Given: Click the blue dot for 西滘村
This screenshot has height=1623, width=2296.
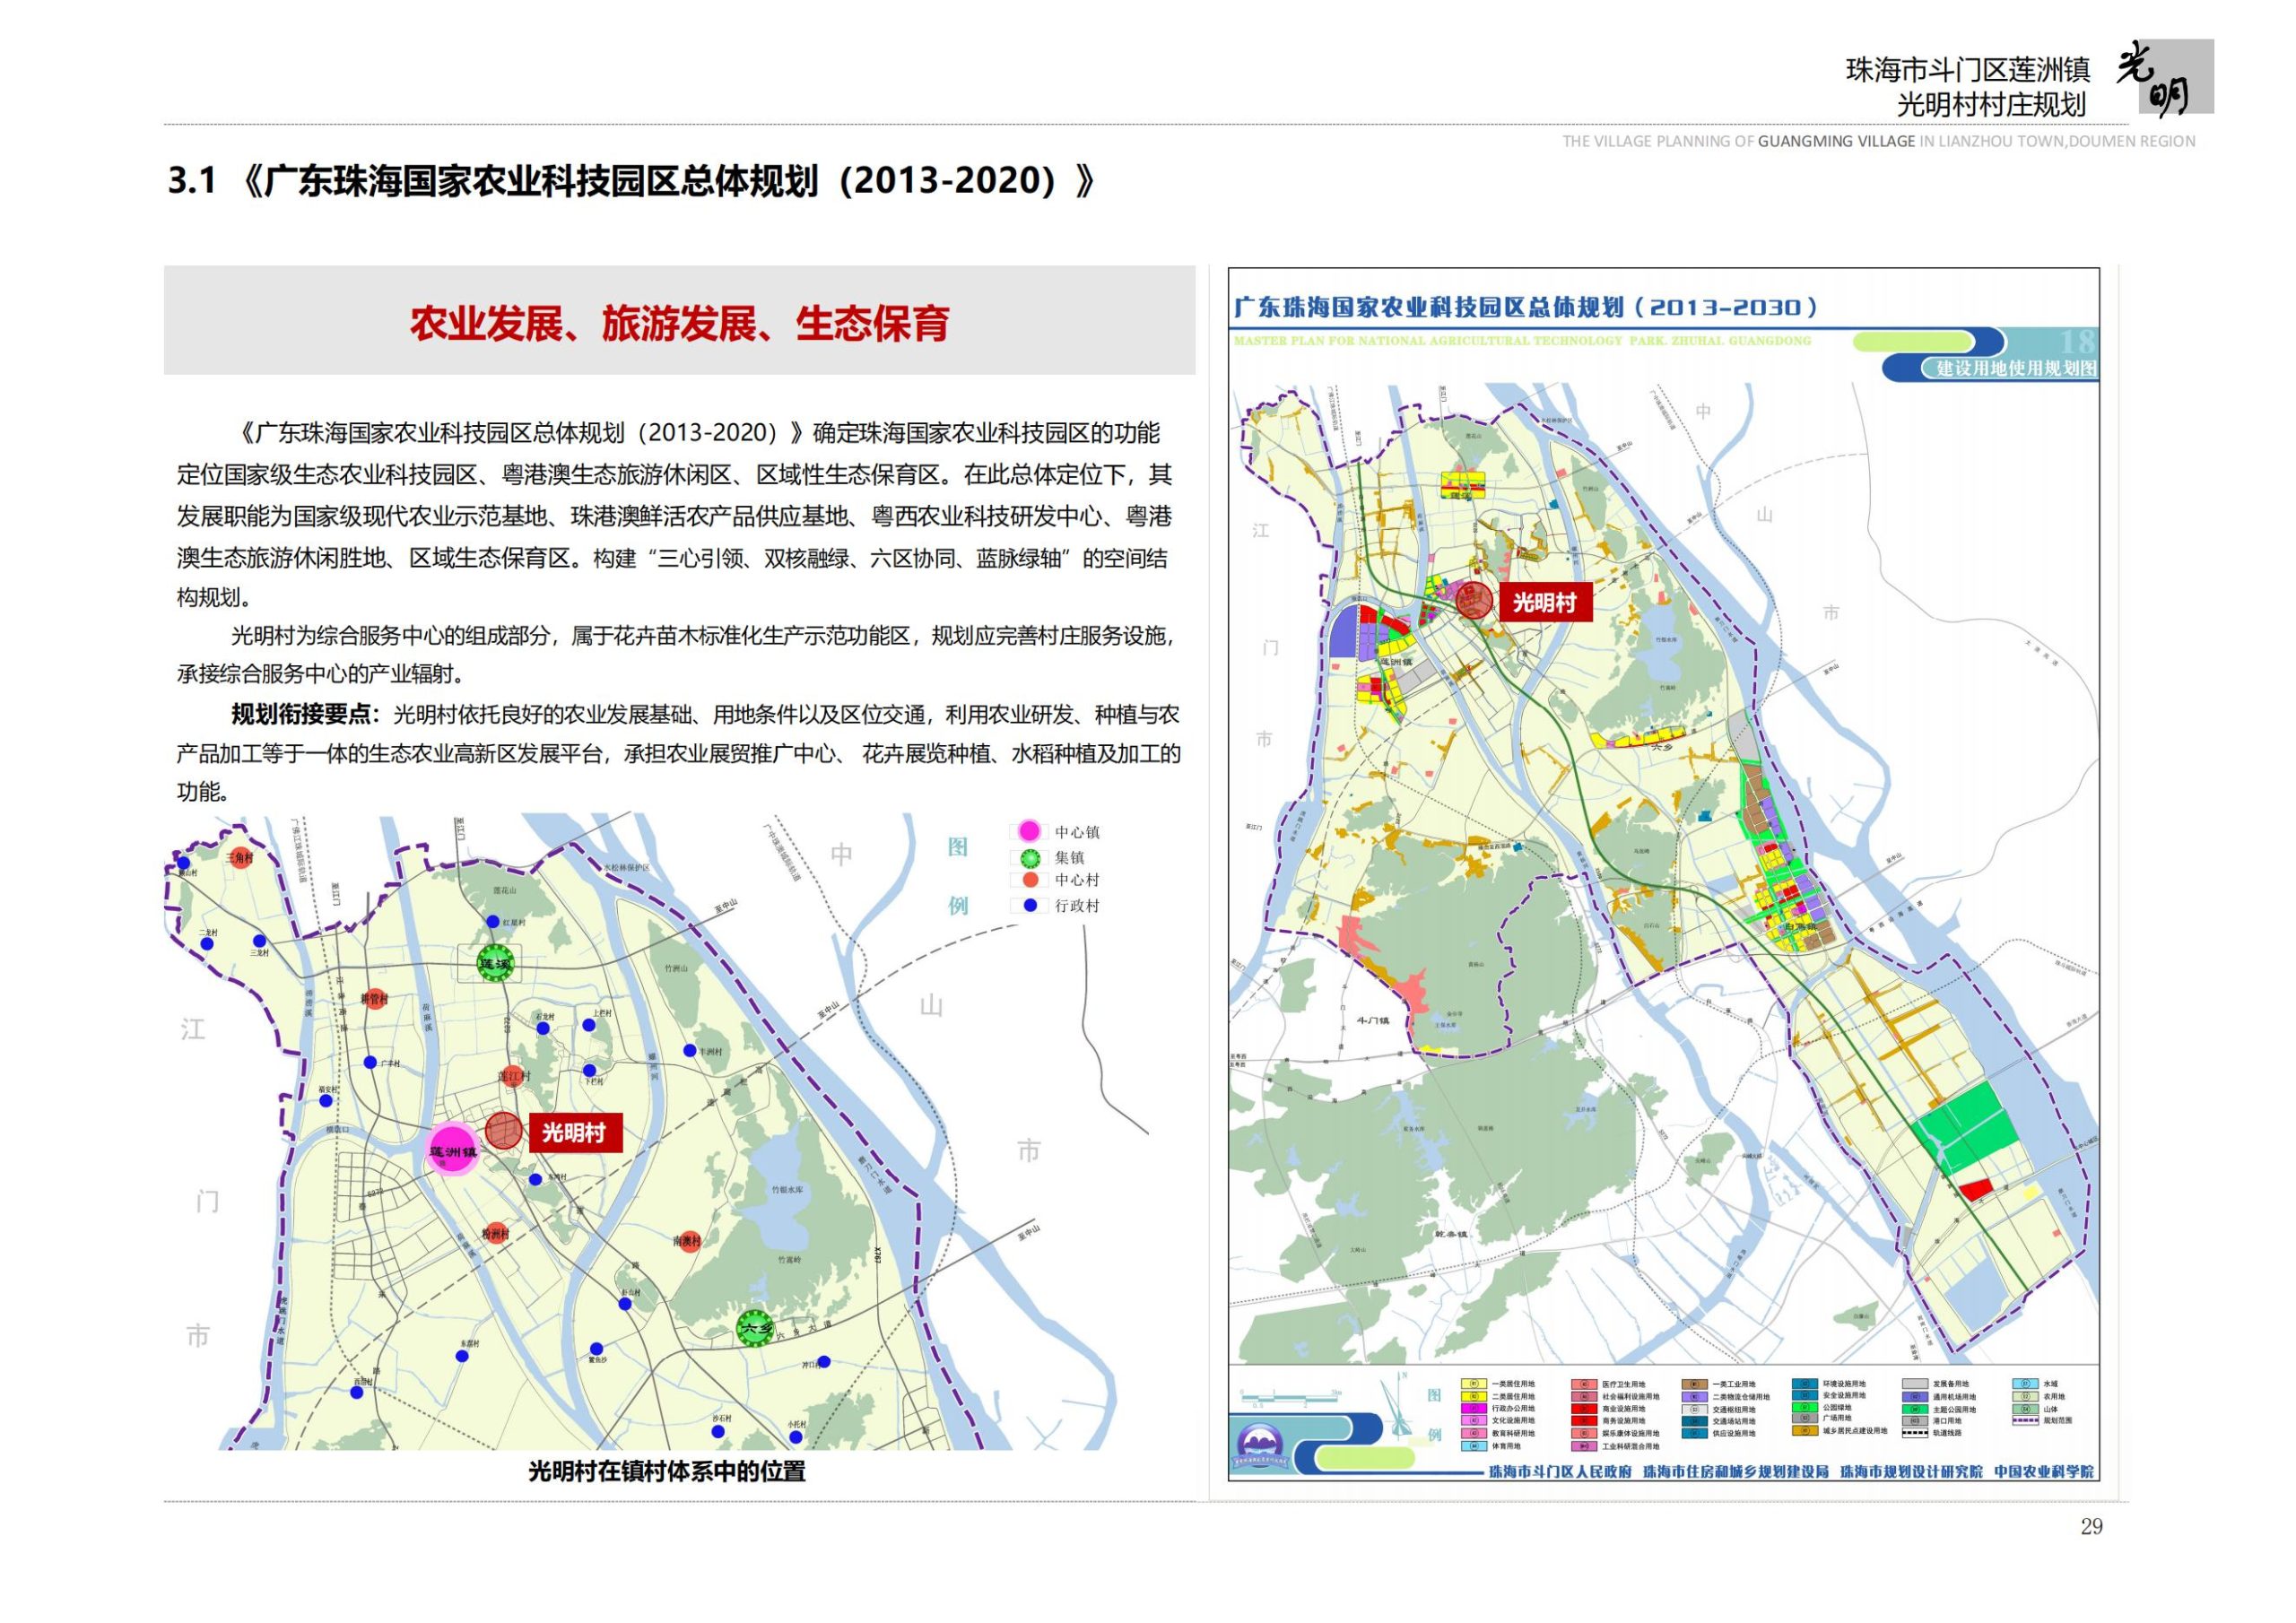Looking at the screenshot, I should pos(355,1392).
